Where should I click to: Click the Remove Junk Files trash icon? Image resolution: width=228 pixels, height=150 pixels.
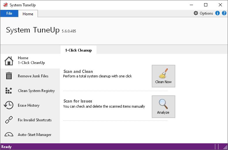coord(9,76)
